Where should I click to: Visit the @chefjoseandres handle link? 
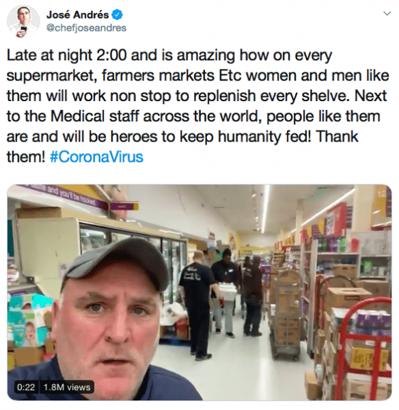[x=86, y=28]
